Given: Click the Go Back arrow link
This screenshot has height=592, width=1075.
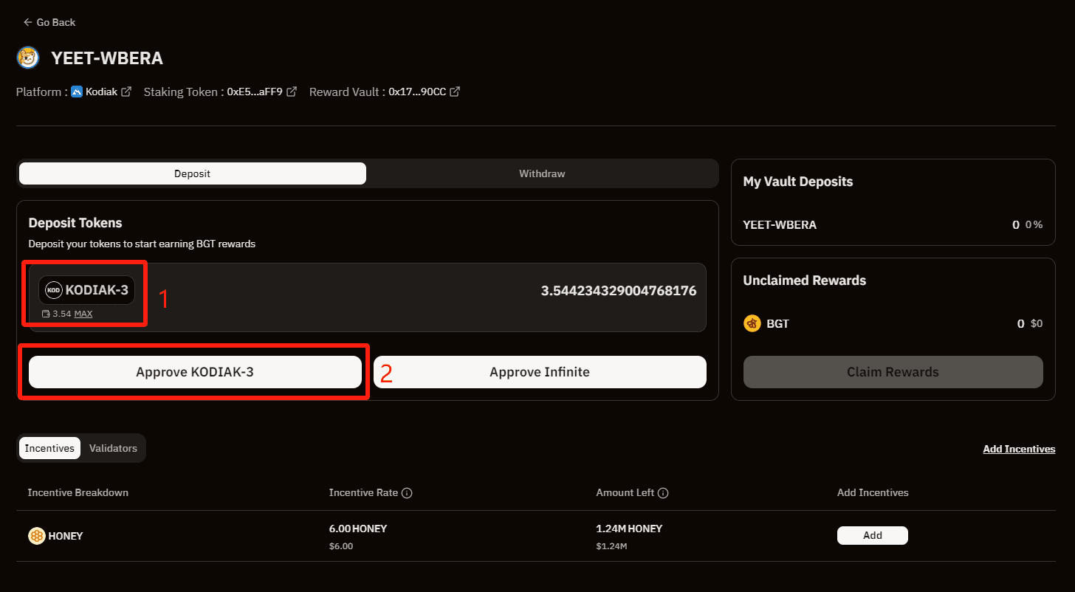Looking at the screenshot, I should click(49, 22).
